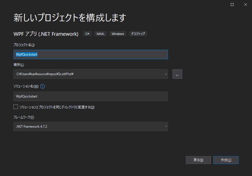This screenshot has height=176, width=252.
Task: Click into the ソリューション名 text field
Action: pyautogui.click(x=91, y=96)
